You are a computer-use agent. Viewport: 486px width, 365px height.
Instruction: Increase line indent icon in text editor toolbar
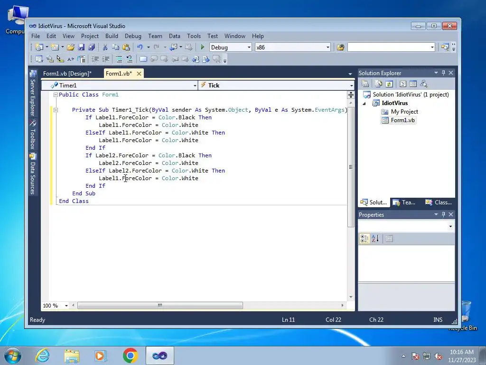[106, 59]
